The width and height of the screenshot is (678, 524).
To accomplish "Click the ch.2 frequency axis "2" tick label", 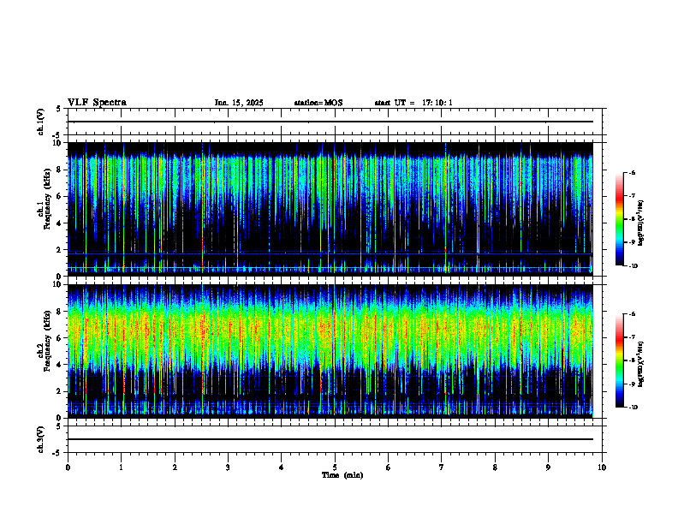I will point(59,391).
